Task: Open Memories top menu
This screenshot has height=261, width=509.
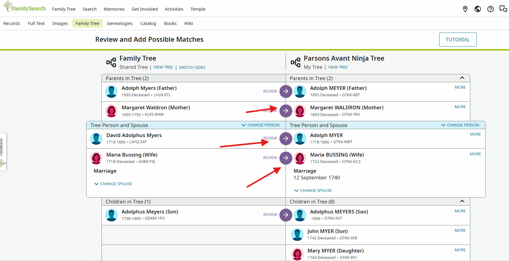Action: [114, 9]
